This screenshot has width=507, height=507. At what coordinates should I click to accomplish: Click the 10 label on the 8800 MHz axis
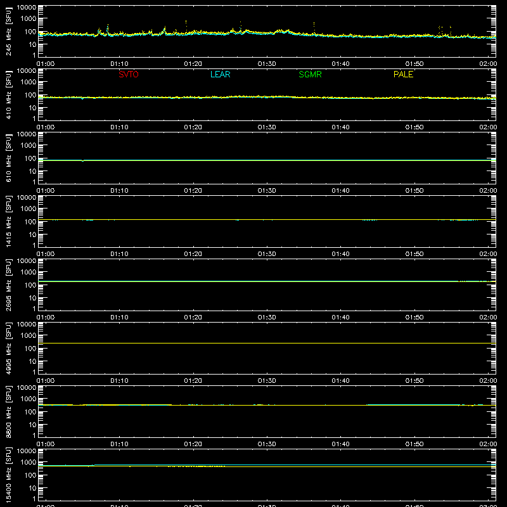pos(32,425)
